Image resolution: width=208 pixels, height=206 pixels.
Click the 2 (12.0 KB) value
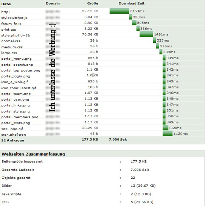(141, 194)
